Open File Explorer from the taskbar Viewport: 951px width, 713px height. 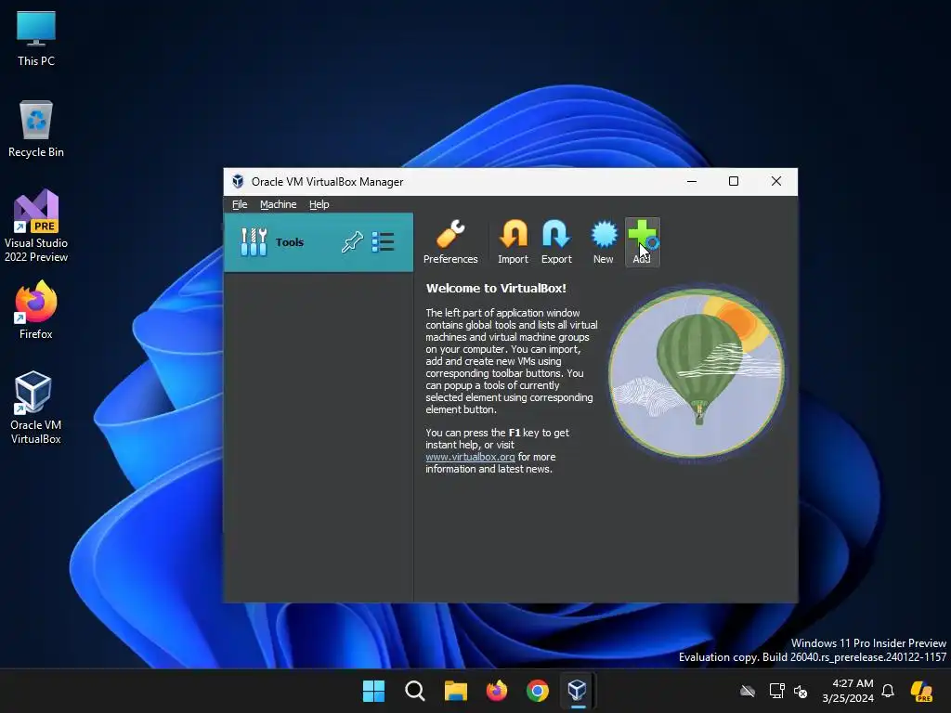coord(455,691)
